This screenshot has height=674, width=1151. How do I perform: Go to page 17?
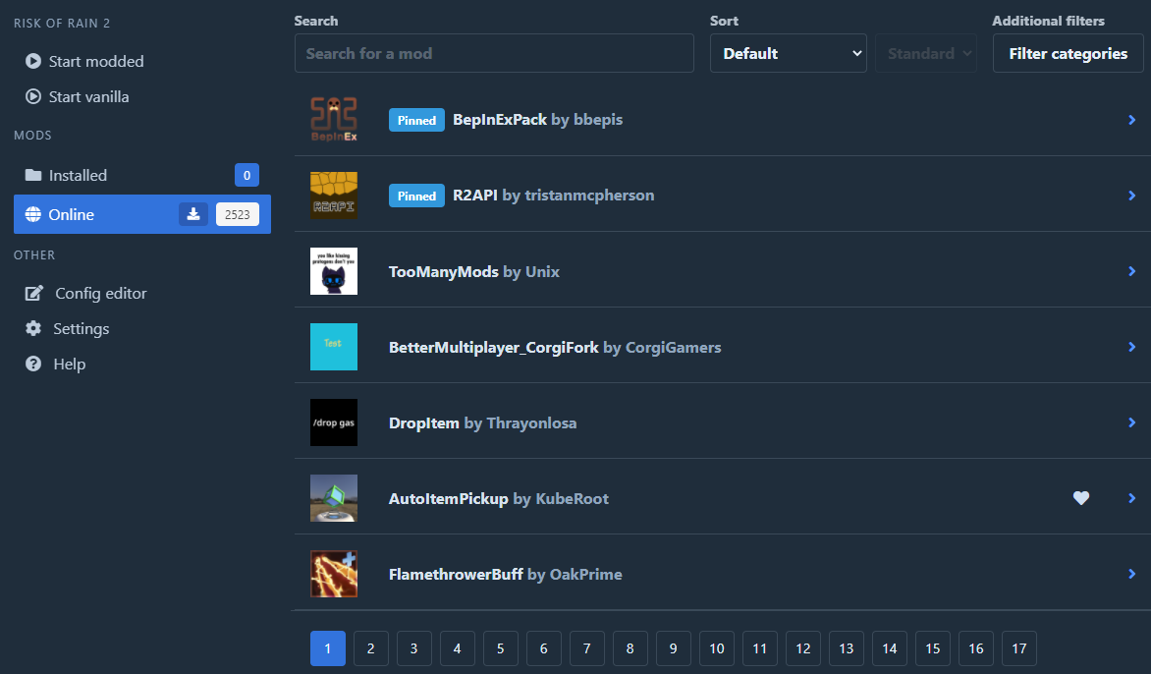pyautogui.click(x=1018, y=648)
